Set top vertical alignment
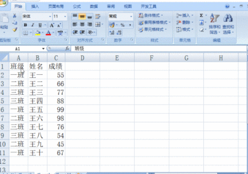Viewport: 248px width, 174px height. point(75,16)
